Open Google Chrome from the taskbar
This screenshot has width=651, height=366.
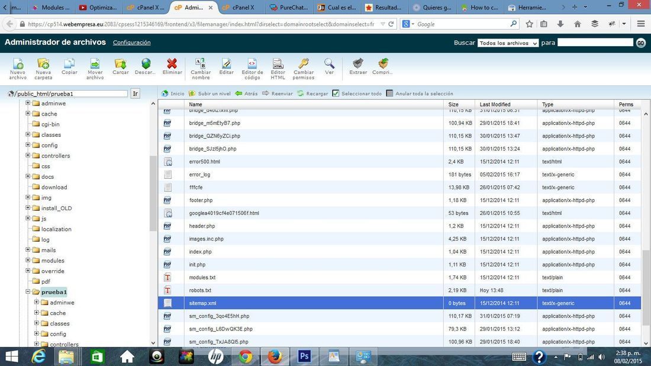(x=246, y=357)
